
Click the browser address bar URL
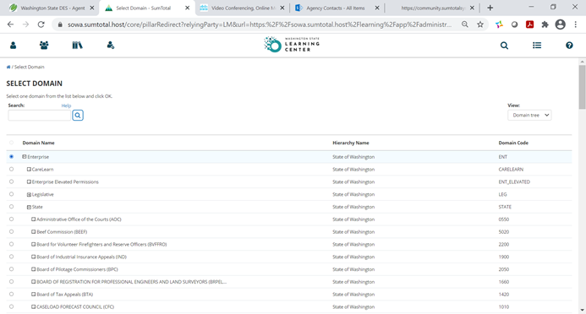260,24
